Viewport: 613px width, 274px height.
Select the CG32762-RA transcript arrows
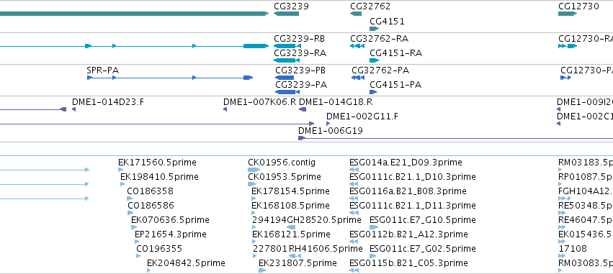(357, 46)
